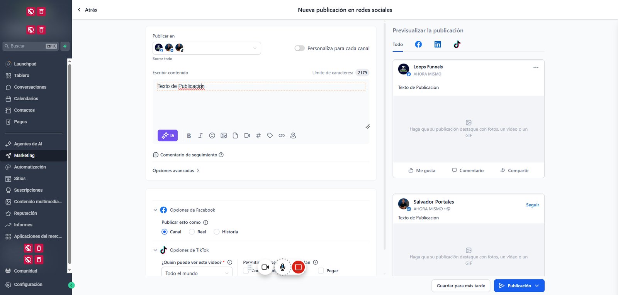618x295 pixels.
Task: Toggle Personaliza para cada canal switch
Action: point(299,48)
